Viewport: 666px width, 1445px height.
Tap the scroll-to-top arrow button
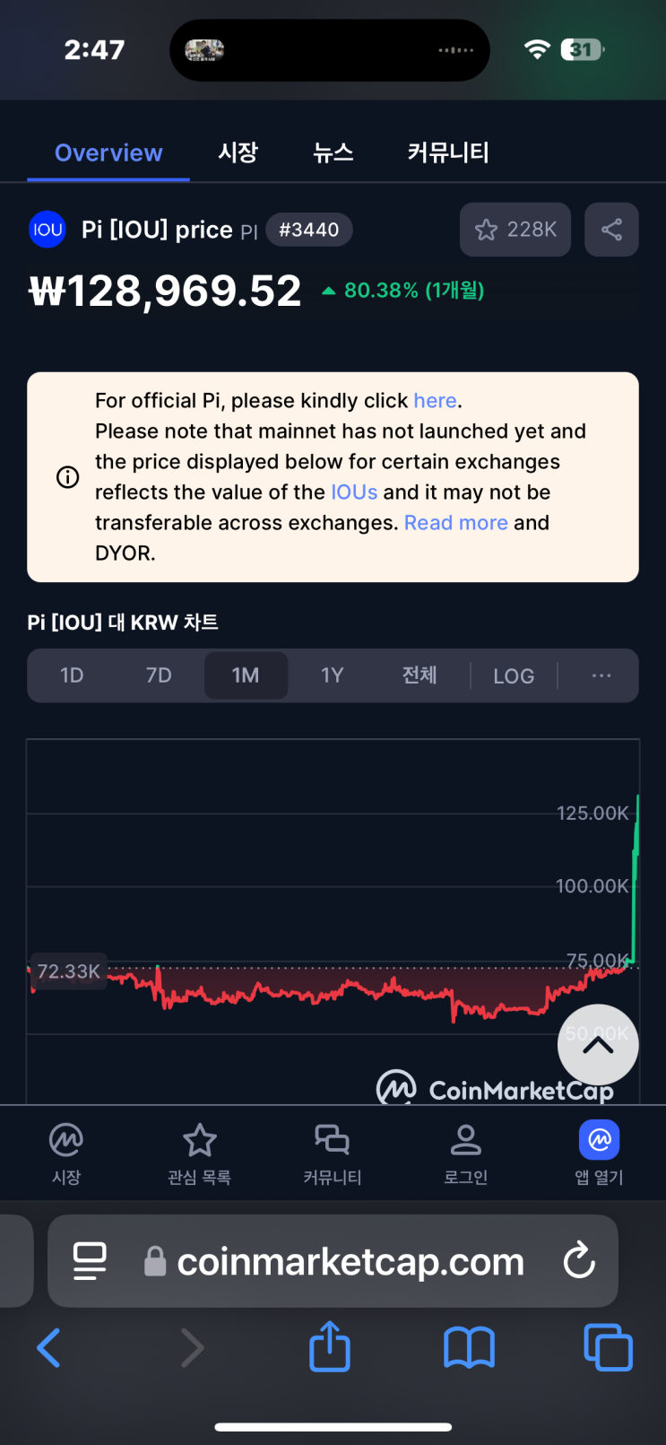(x=598, y=1044)
